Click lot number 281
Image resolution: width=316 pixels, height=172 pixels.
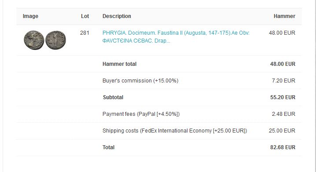[85, 33]
